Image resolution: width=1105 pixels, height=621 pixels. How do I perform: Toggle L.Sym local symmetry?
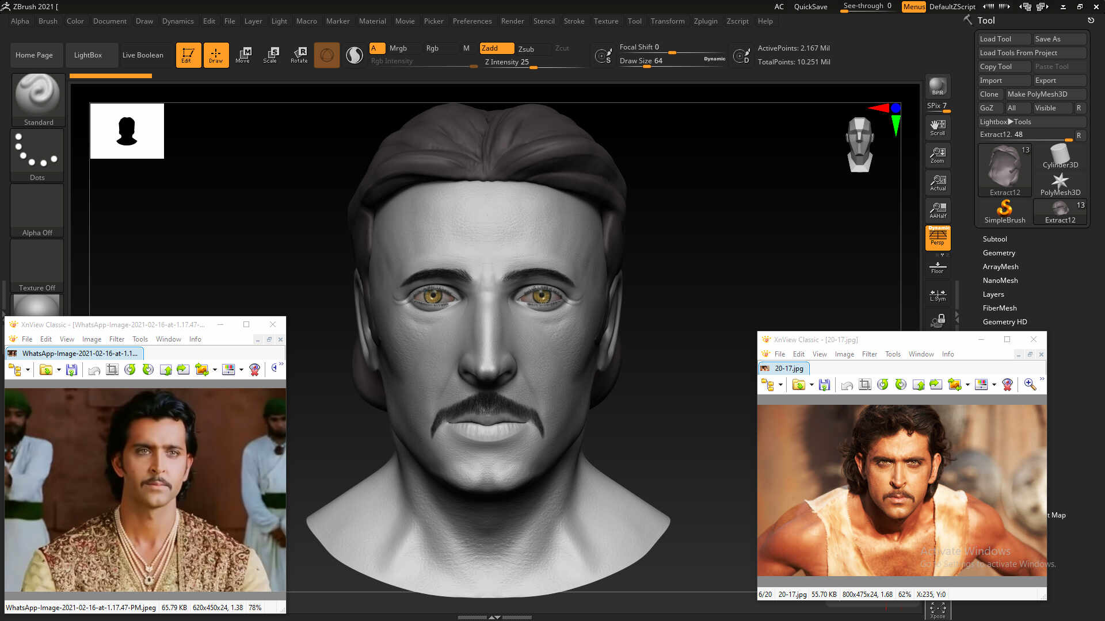click(938, 295)
